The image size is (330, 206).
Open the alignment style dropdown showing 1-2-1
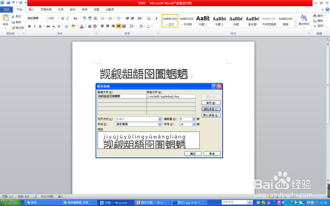click(160, 119)
